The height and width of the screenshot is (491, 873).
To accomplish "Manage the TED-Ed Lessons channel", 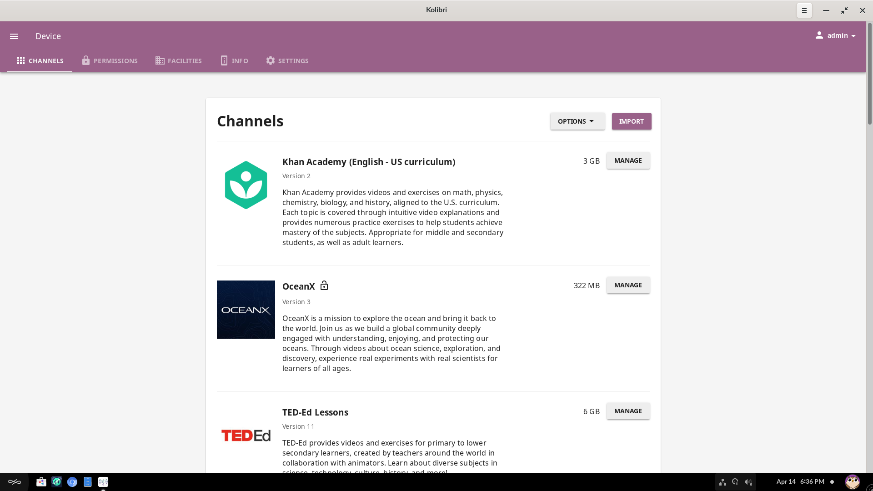I will pyautogui.click(x=628, y=411).
